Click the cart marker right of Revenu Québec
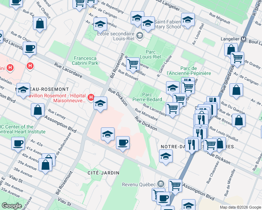The image size is (262, 210). [175, 185]
